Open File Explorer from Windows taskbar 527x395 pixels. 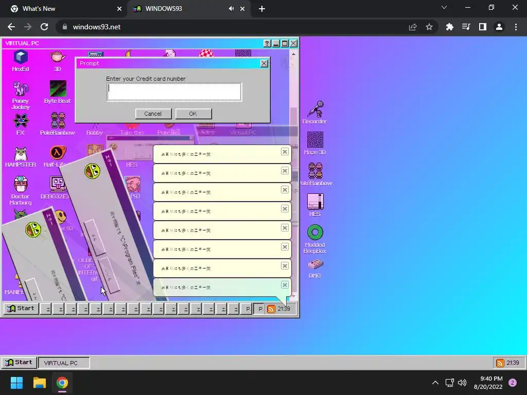point(39,383)
